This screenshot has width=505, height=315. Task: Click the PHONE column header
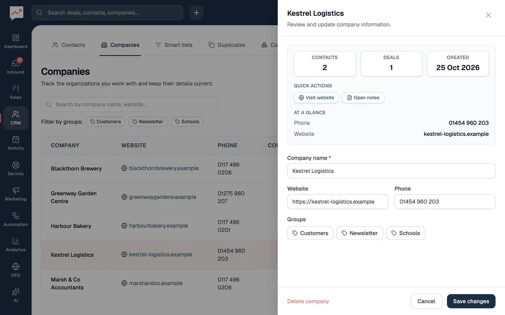pyautogui.click(x=227, y=145)
